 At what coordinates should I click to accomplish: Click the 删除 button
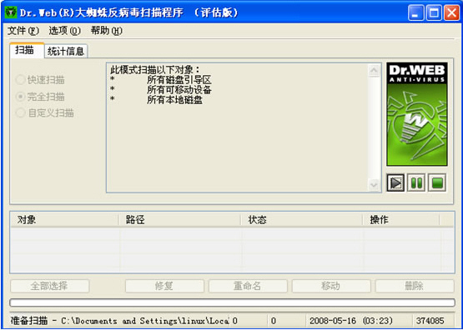(x=415, y=286)
